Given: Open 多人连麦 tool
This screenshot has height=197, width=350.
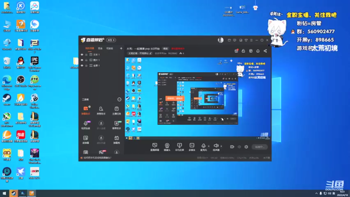Looking at the screenshot, I should tap(101, 125).
